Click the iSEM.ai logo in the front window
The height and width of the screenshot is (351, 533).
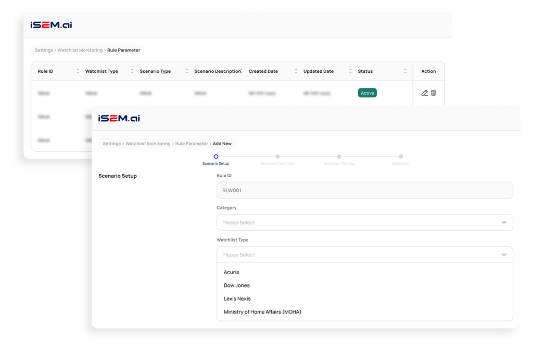point(119,119)
